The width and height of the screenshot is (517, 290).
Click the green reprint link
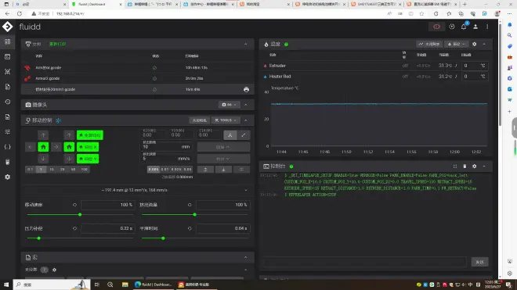coord(58,44)
